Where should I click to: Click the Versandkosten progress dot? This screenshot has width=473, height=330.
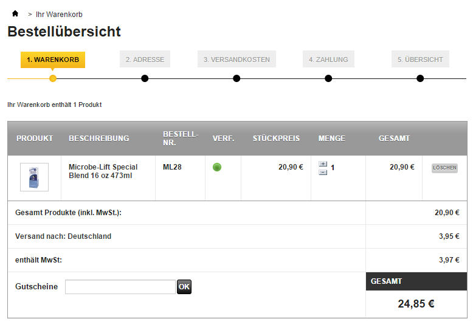236,78
